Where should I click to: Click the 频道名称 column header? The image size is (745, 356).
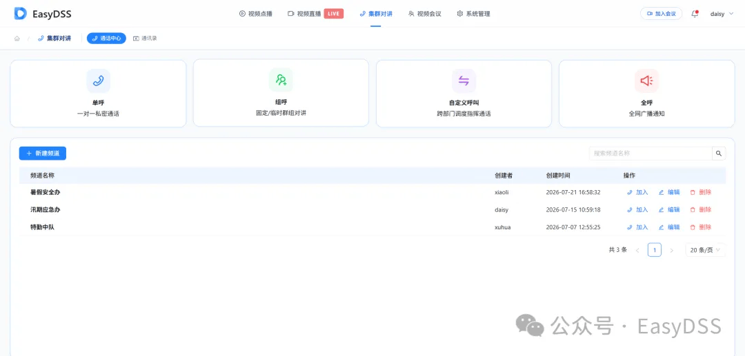[42, 176]
